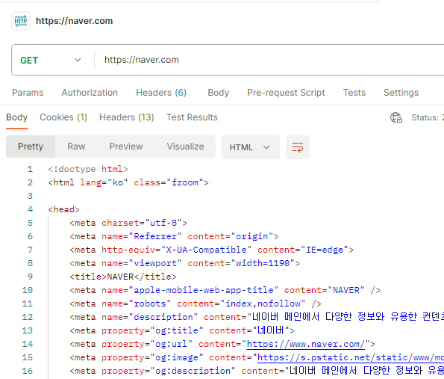Select the Raw view button
This screenshot has height=379, width=444.
pyautogui.click(x=76, y=147)
